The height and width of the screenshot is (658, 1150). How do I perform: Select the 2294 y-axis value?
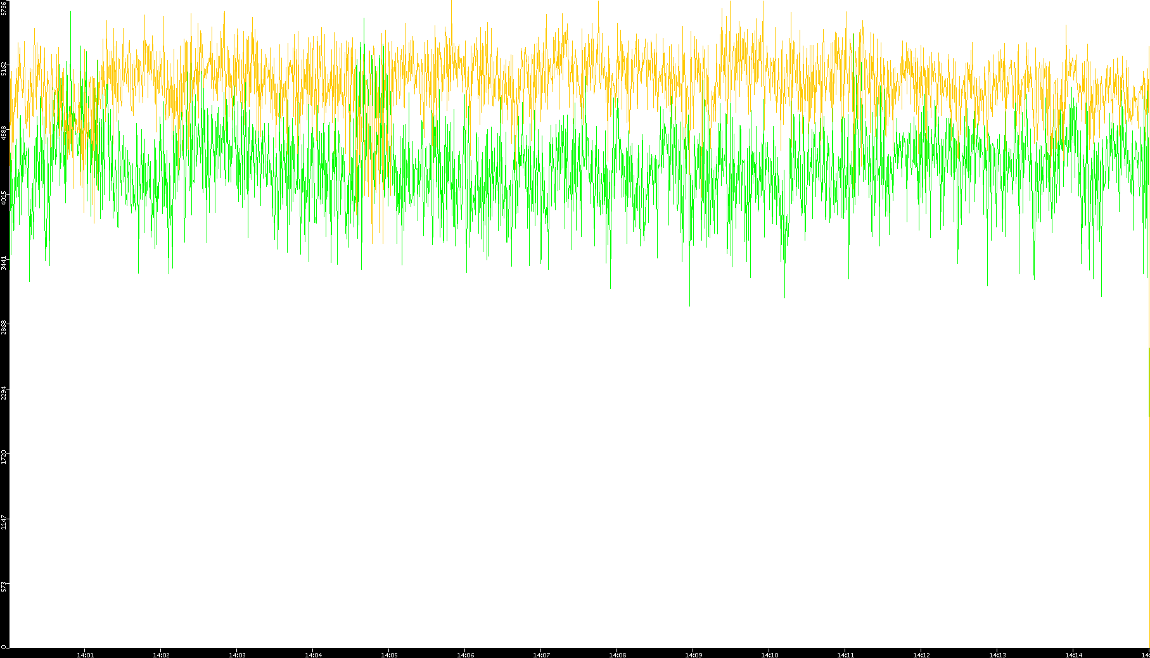[4, 393]
